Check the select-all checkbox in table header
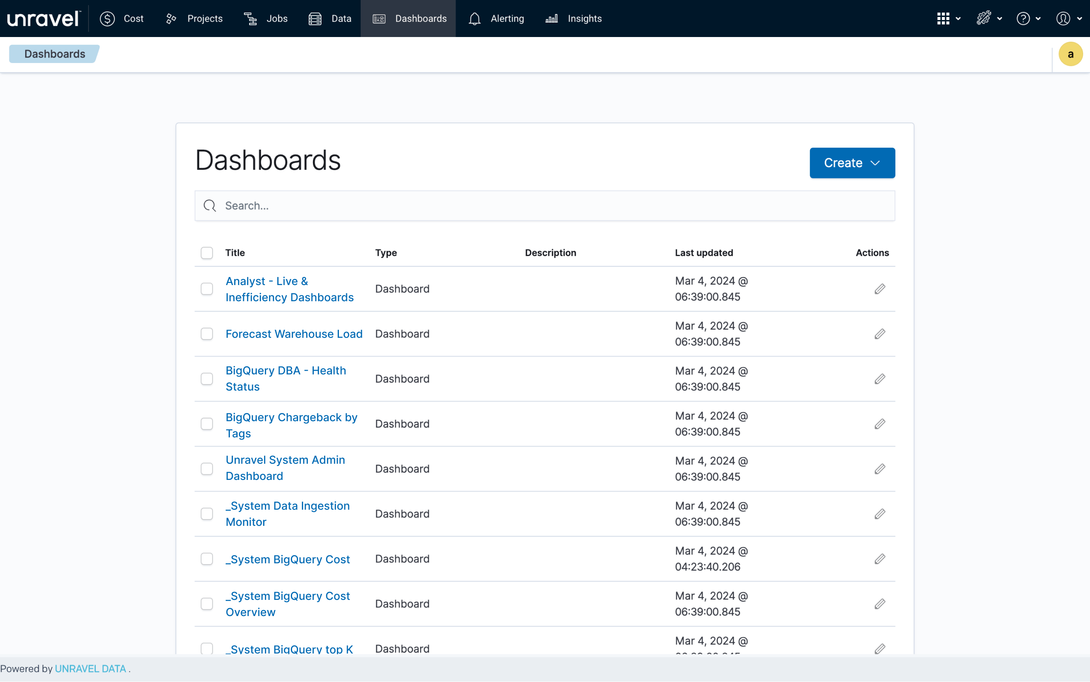The image size is (1090, 682). [207, 253]
